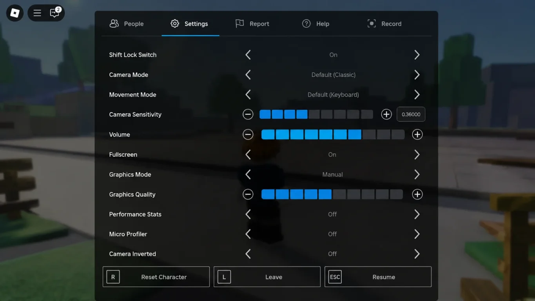Click the Shift Lock Switch label

point(132,55)
